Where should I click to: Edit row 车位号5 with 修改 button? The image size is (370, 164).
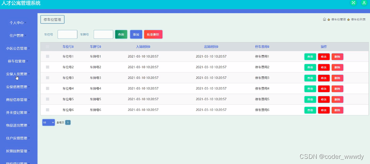tap(324, 100)
